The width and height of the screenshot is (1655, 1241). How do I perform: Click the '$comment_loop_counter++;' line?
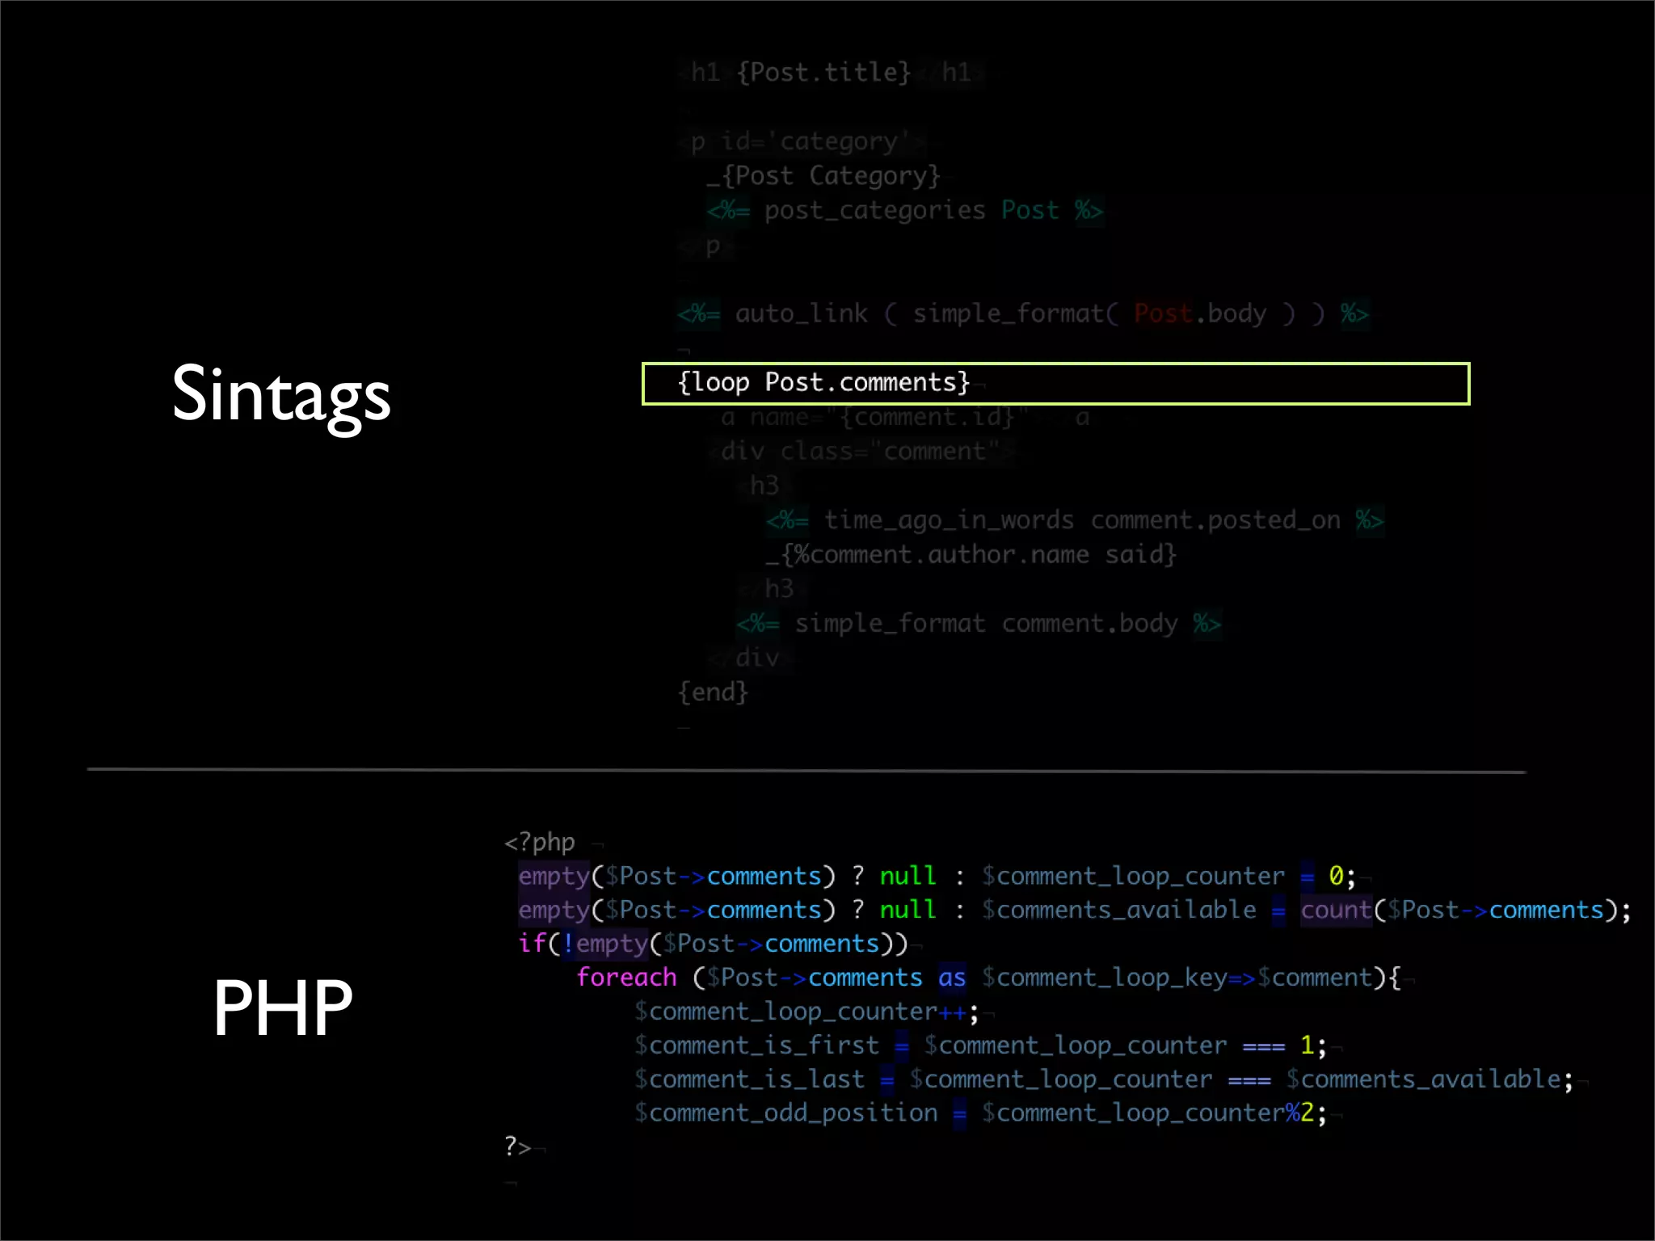point(806,1012)
